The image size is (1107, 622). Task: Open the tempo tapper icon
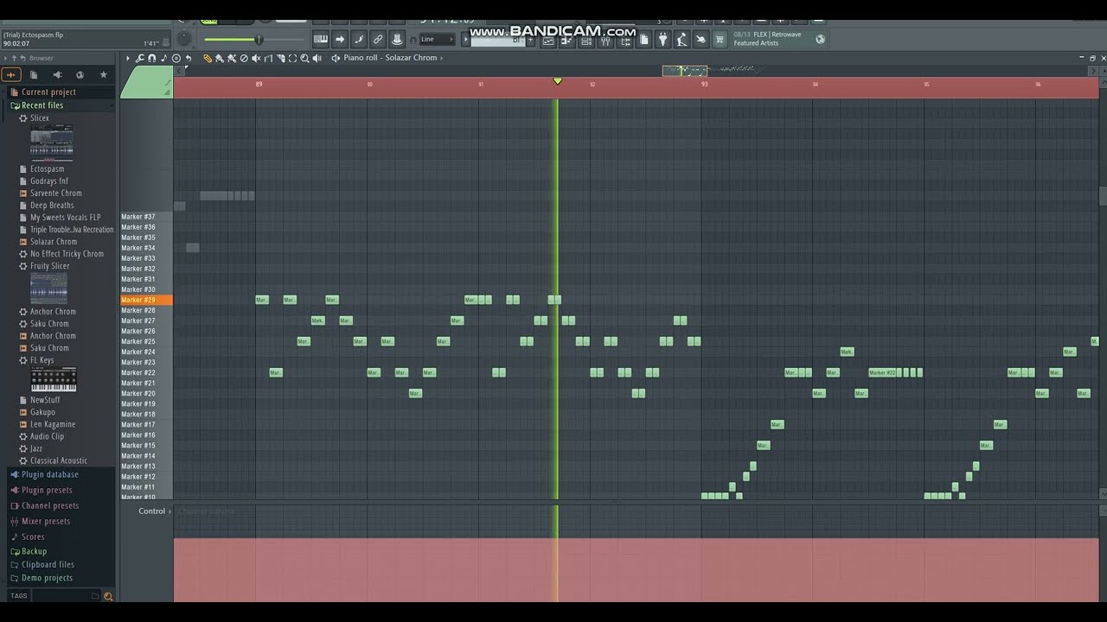681,40
